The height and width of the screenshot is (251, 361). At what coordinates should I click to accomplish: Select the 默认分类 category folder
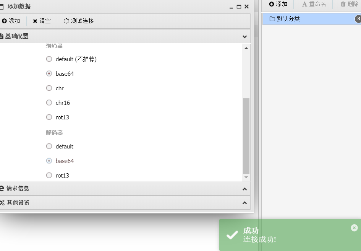click(312, 19)
